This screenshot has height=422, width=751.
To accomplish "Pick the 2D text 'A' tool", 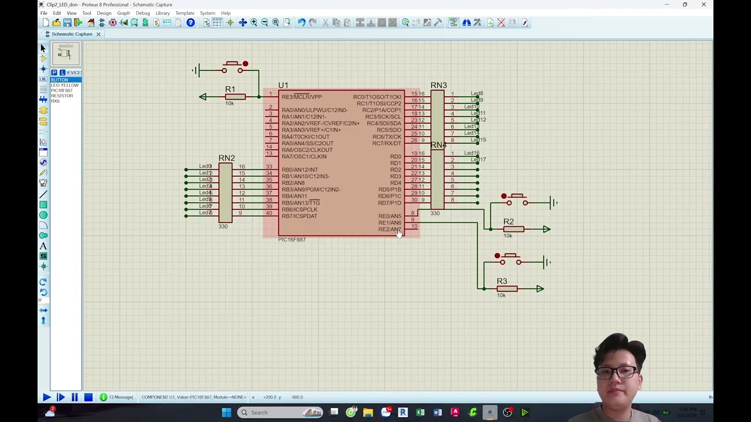I will [x=43, y=246].
